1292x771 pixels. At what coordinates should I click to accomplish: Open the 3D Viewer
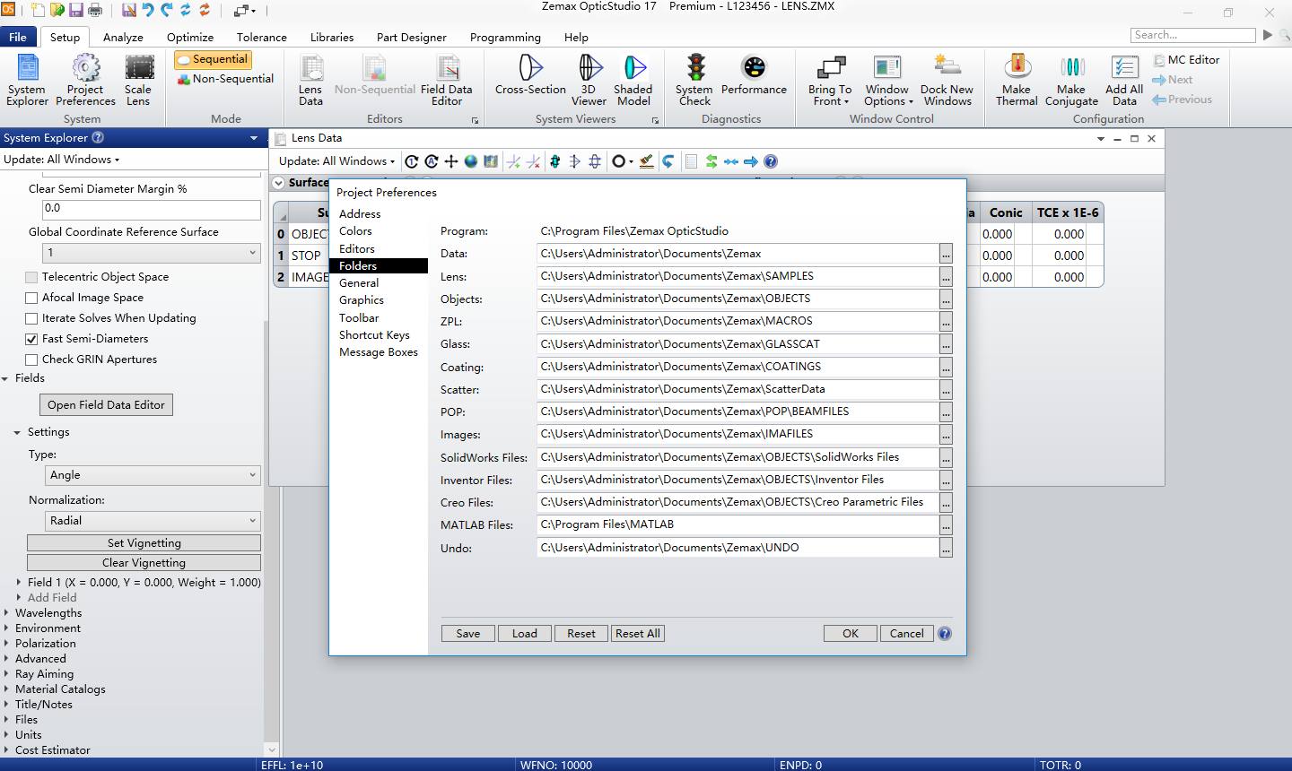click(589, 80)
